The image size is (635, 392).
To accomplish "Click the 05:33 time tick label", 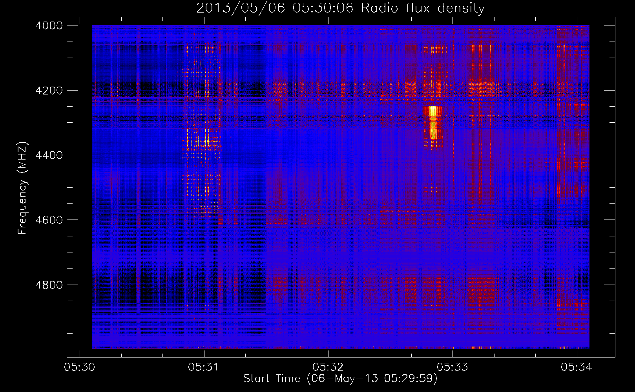I will click(453, 367).
